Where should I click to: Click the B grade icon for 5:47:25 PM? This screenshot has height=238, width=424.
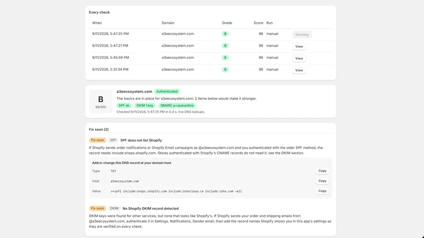click(225, 34)
